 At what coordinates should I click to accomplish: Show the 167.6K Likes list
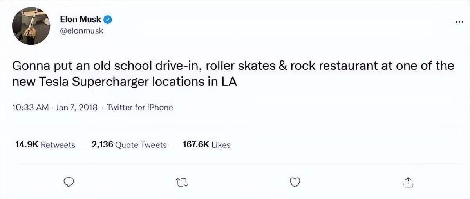[206, 145]
